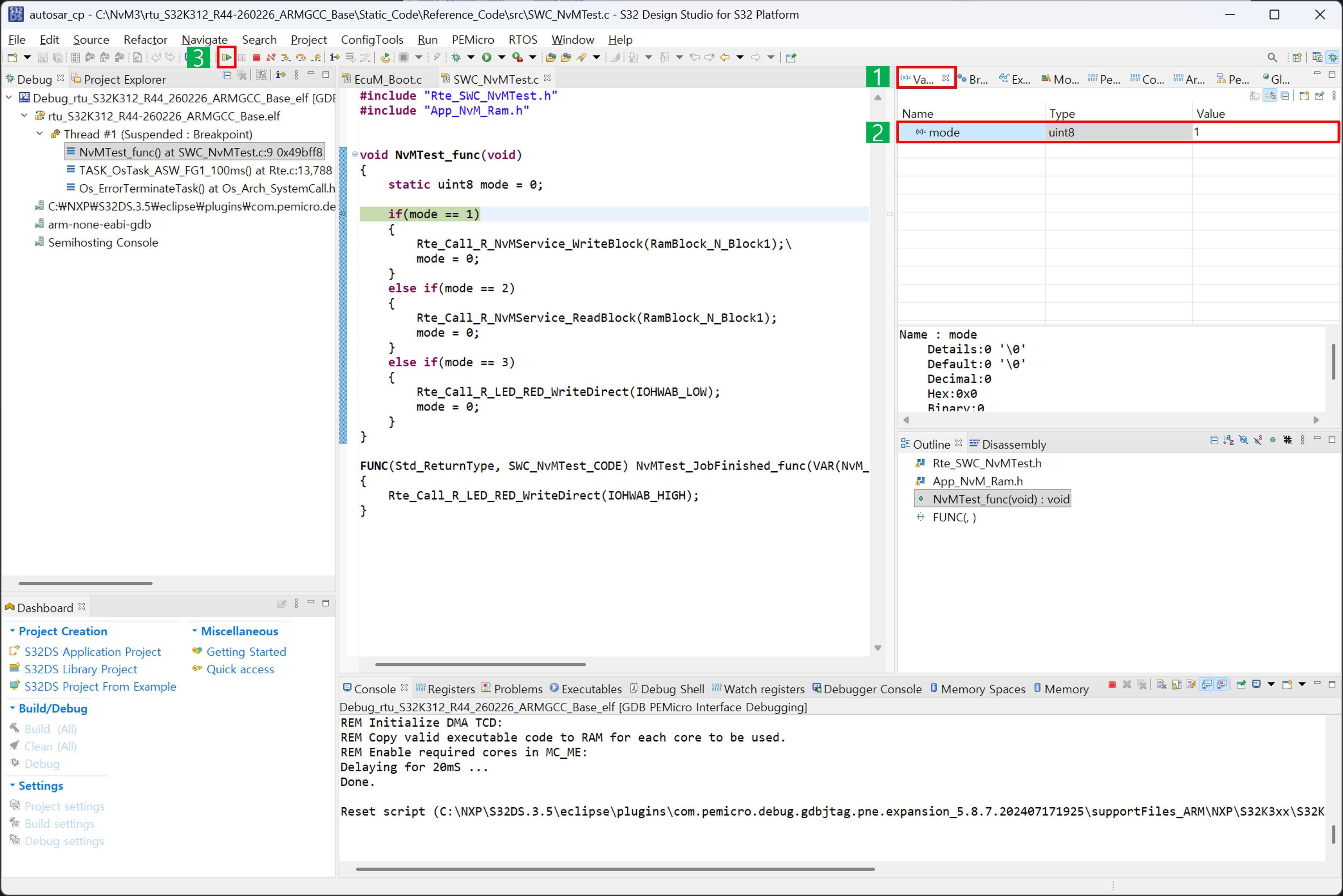Open the toolbar Search magnifier
This screenshot has height=896, width=1343.
pyautogui.click(x=1272, y=57)
